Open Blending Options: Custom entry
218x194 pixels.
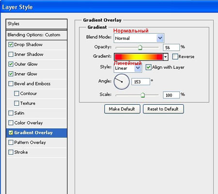click(x=36, y=35)
